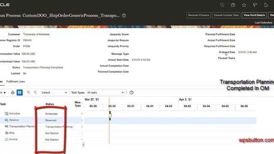Select the Ship task icon

click(7, 133)
